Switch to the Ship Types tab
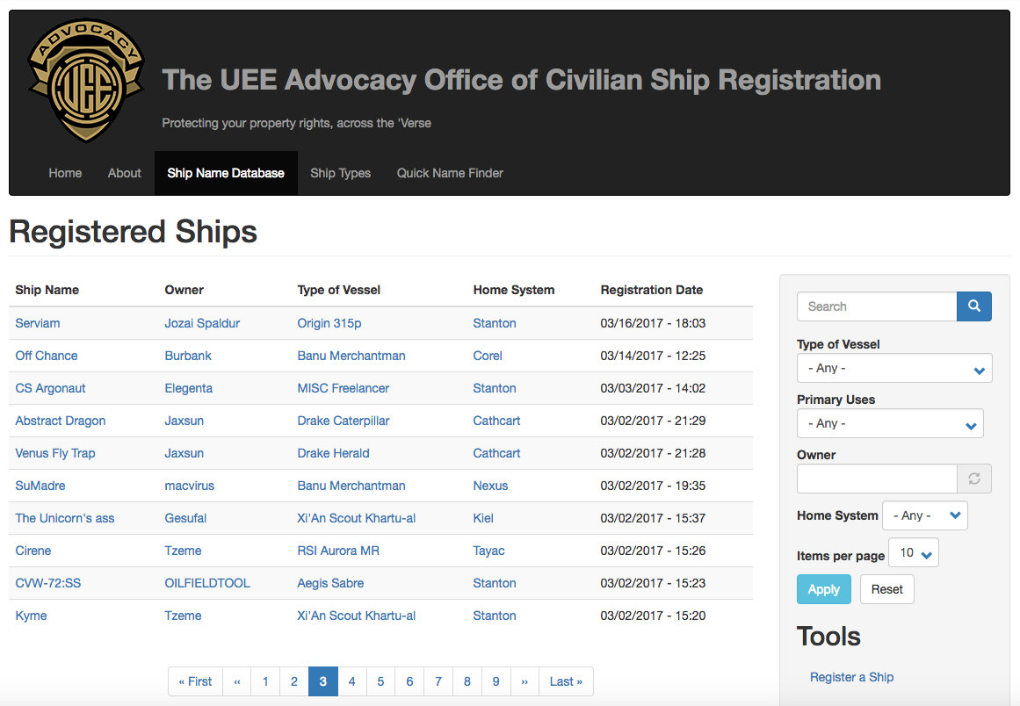 [340, 173]
